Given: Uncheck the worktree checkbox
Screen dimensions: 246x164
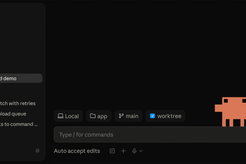Looking at the screenshot, I should tap(153, 116).
